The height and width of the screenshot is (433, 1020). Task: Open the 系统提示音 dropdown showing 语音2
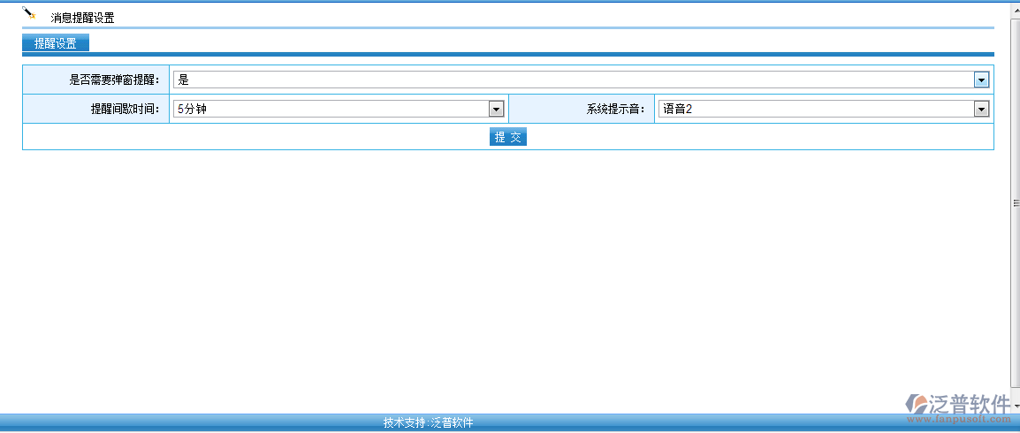824,110
